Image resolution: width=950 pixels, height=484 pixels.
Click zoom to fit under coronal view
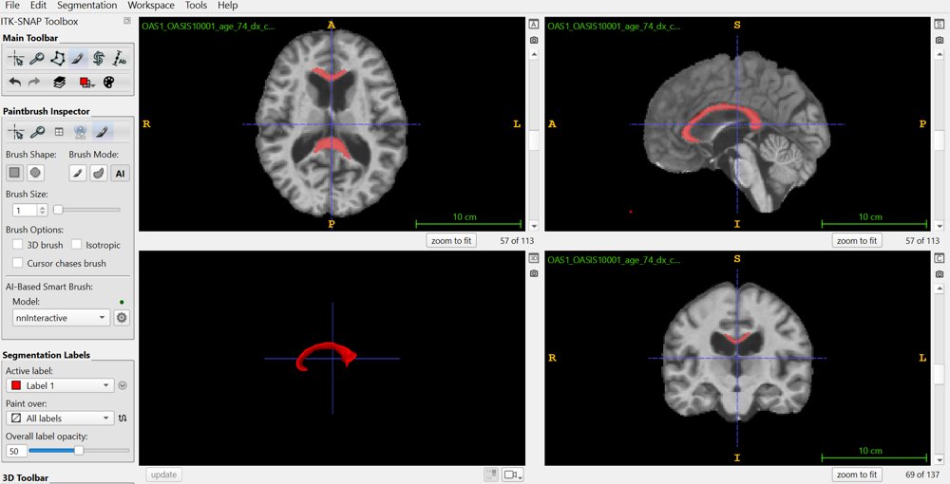click(x=857, y=475)
